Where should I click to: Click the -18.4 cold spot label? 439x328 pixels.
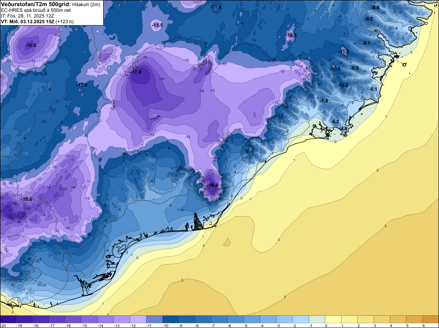click(x=212, y=185)
